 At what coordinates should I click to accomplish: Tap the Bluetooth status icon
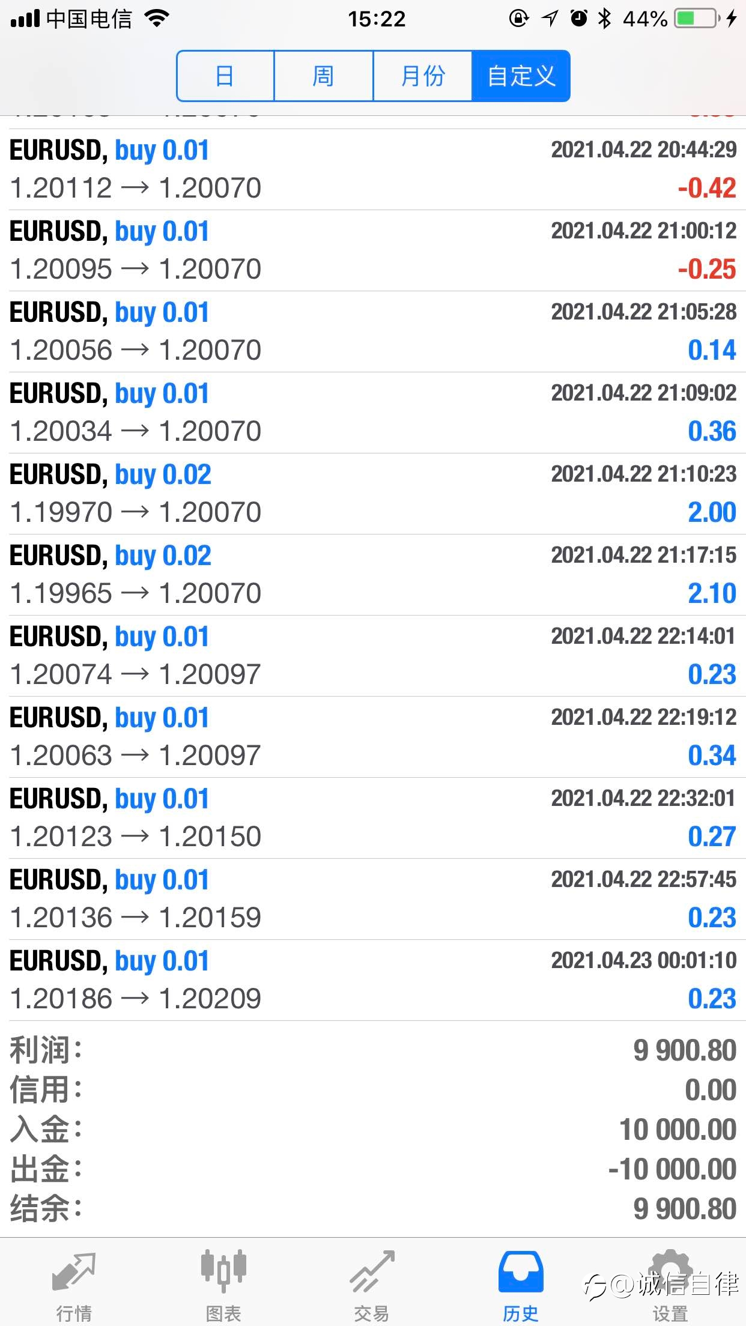pos(604,19)
